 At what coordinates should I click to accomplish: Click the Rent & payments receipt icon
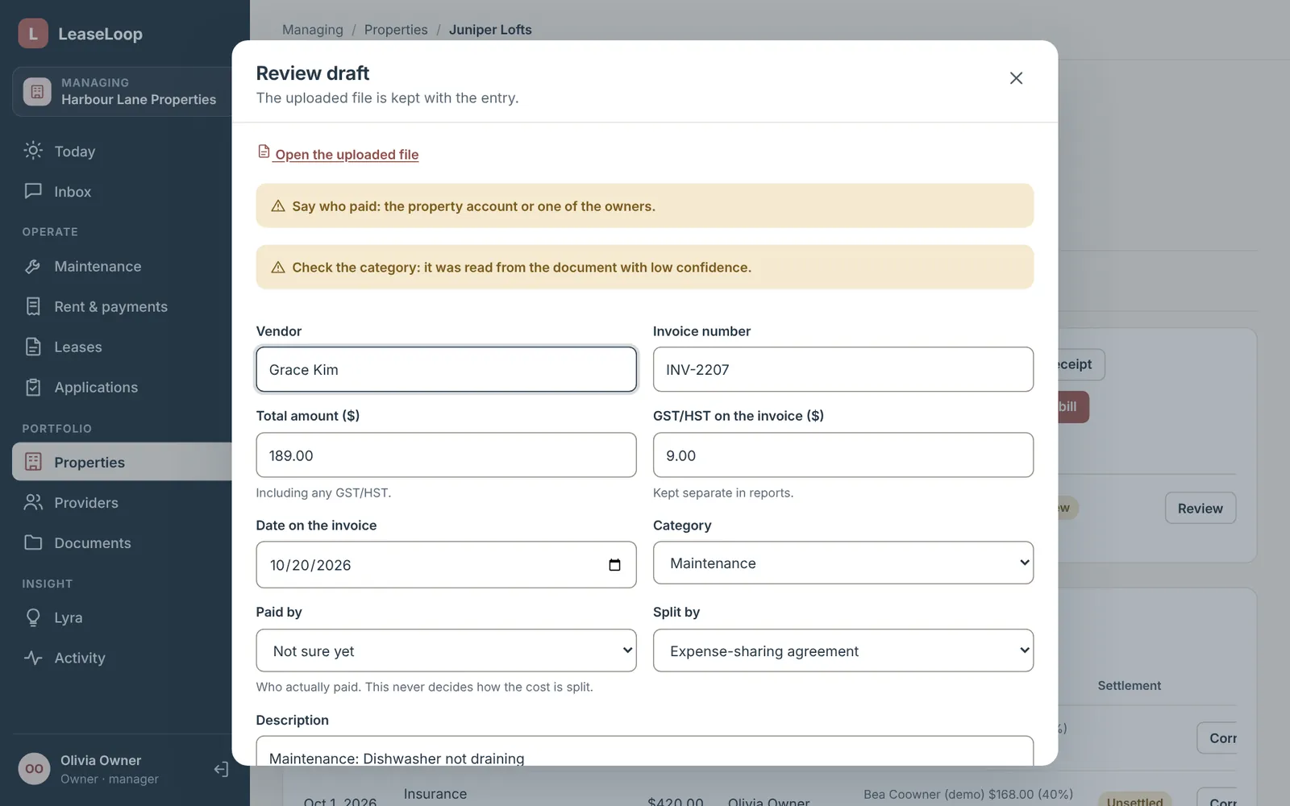[x=33, y=306]
